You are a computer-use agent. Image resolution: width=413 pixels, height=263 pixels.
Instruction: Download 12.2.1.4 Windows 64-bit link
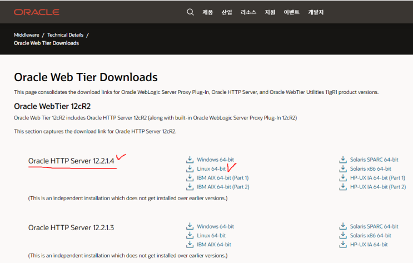click(x=216, y=160)
